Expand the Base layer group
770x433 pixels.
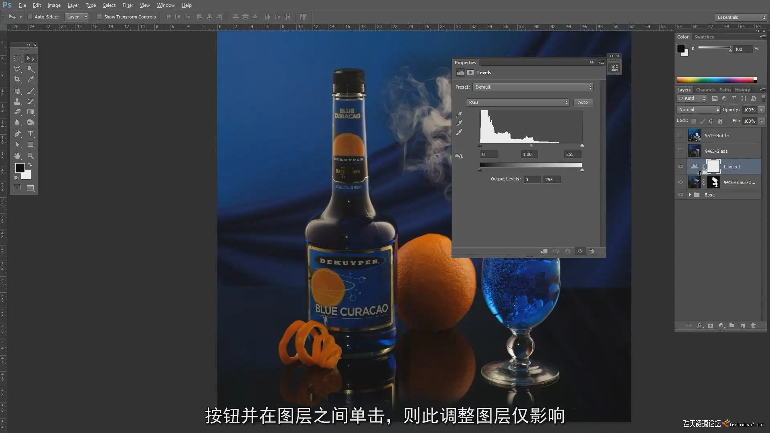click(690, 195)
